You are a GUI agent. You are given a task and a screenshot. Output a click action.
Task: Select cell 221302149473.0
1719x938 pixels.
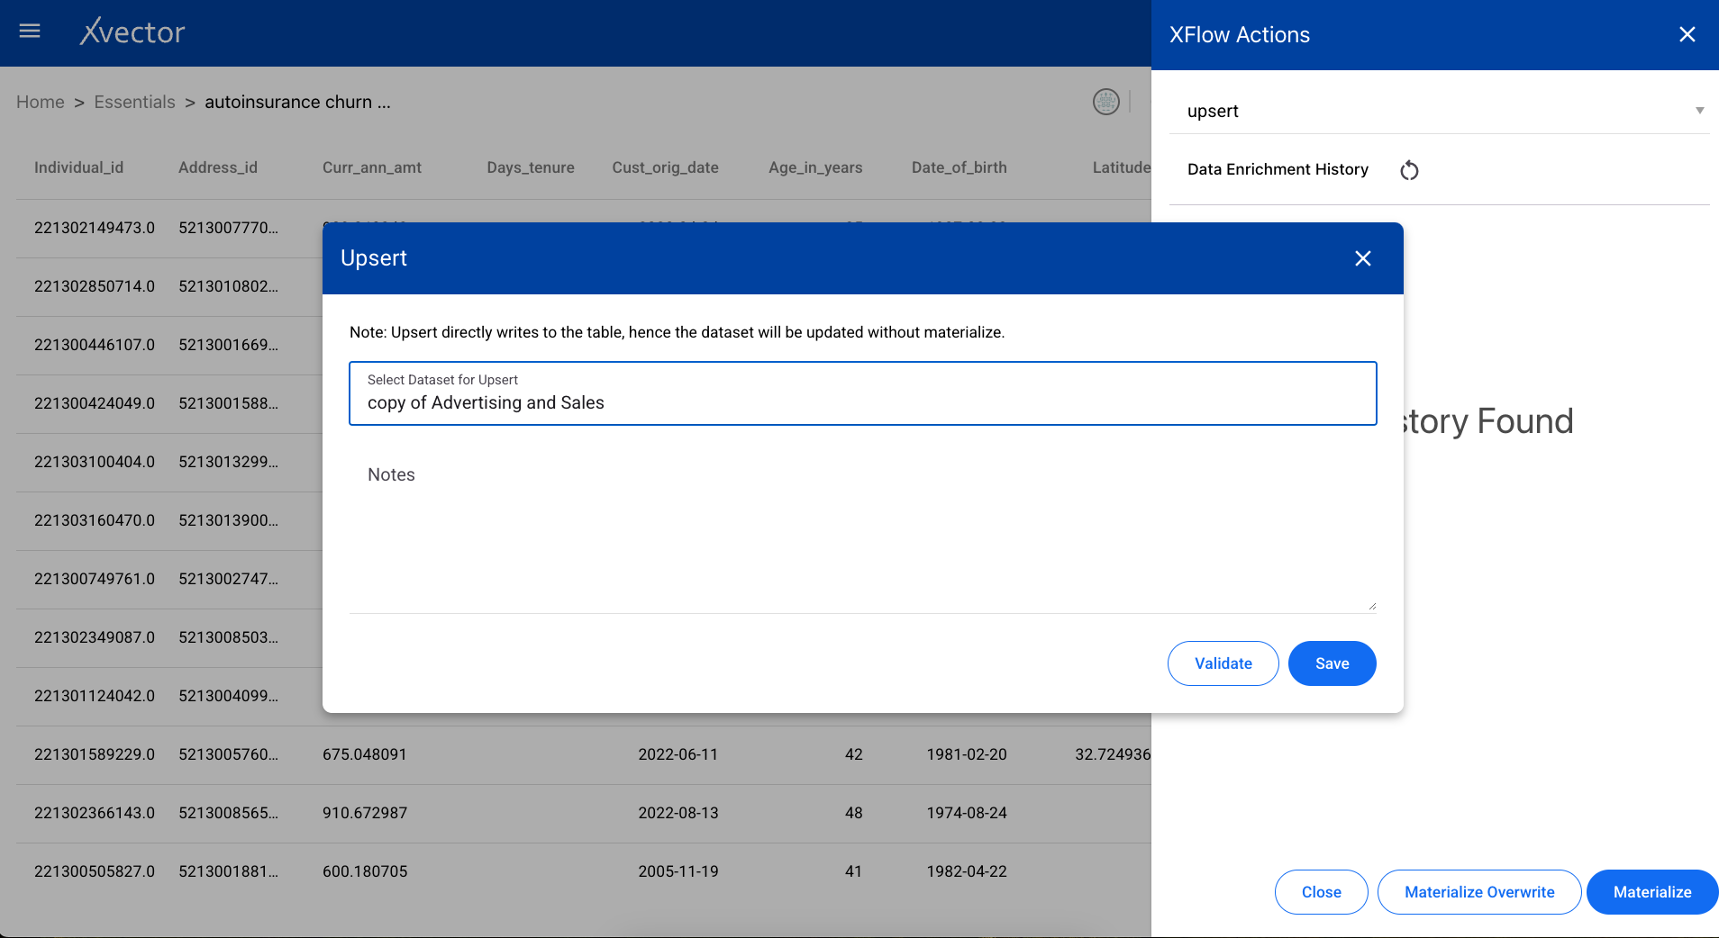[95, 228]
